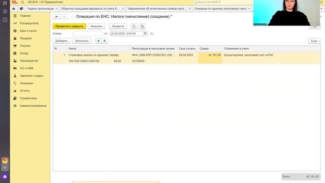Move row down with the blue down arrow
This screenshot has width=325, height=183.
(105, 41)
